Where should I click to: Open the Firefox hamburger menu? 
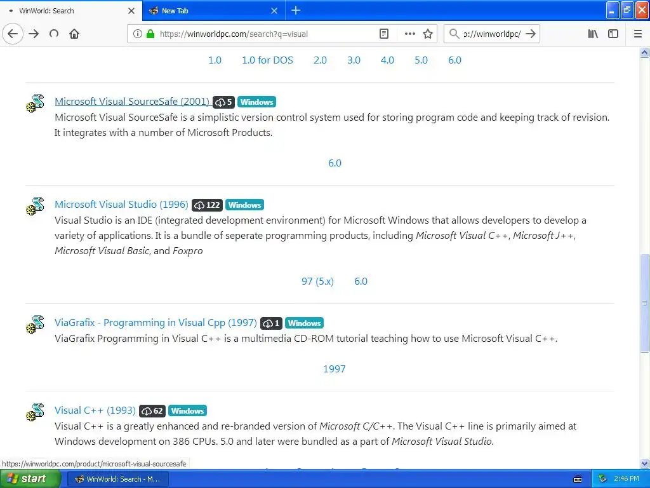click(x=638, y=34)
